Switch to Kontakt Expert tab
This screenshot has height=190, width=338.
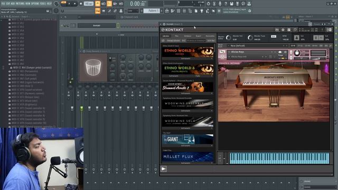(199, 36)
